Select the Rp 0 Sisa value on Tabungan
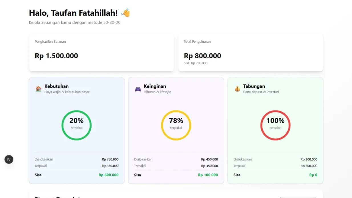Image resolution: width=352 pixels, height=198 pixels. (x=313, y=175)
